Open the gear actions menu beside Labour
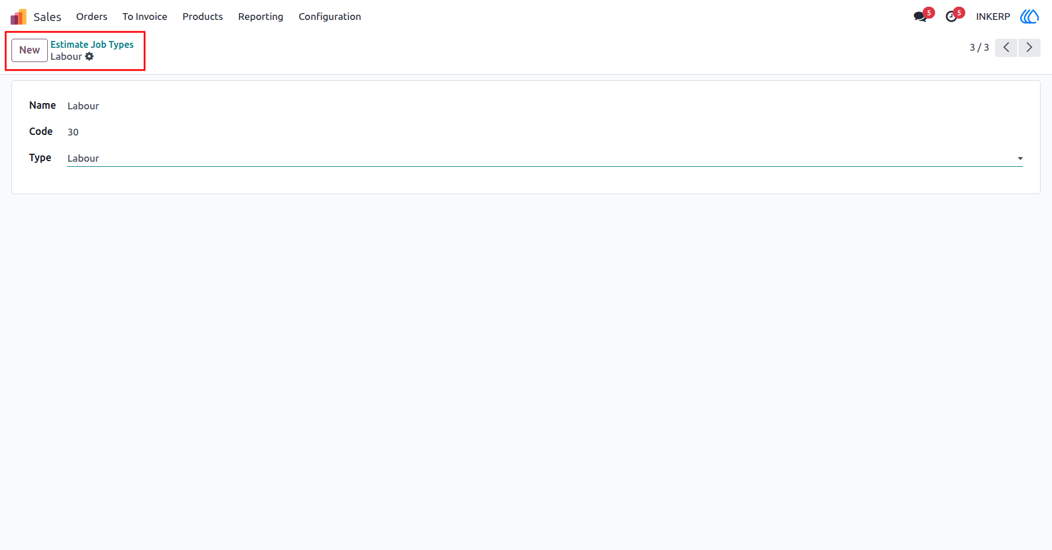 point(89,56)
